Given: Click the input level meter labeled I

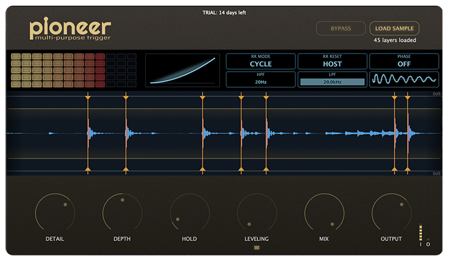Looking at the screenshot, I should pyautogui.click(x=421, y=232).
